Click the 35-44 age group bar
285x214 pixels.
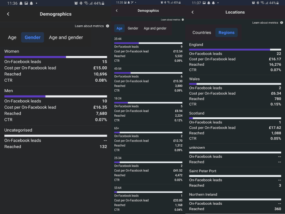pos(148,43)
